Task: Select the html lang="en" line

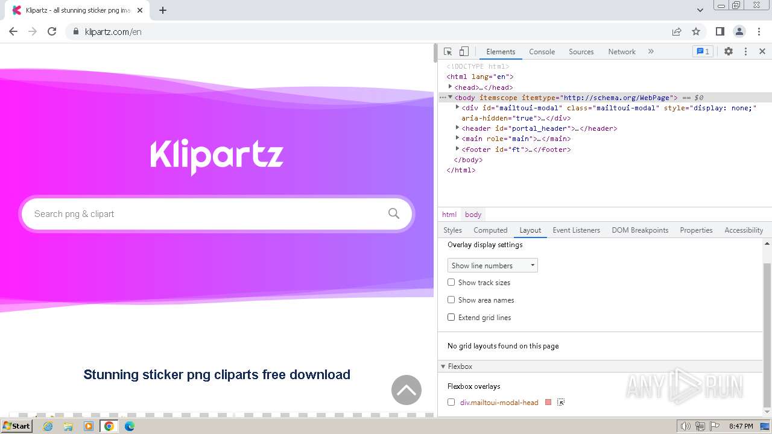Action: click(480, 77)
